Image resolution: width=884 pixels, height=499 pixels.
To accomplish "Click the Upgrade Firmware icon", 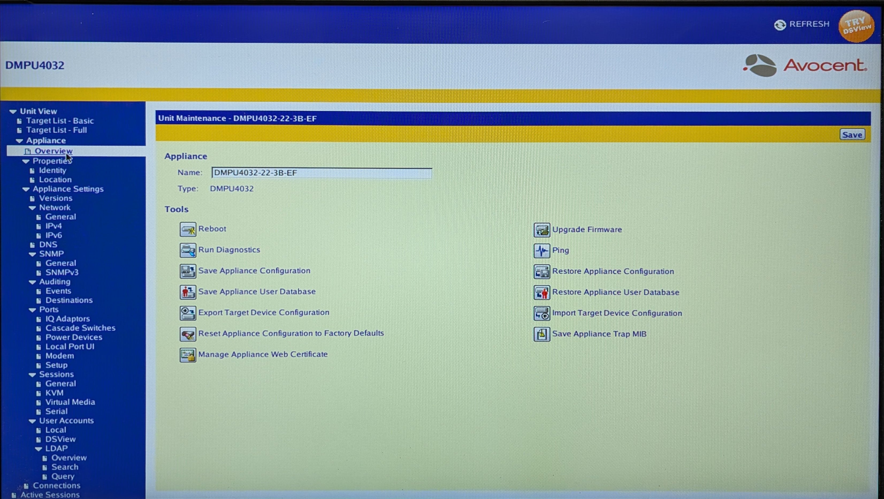I will [542, 230].
